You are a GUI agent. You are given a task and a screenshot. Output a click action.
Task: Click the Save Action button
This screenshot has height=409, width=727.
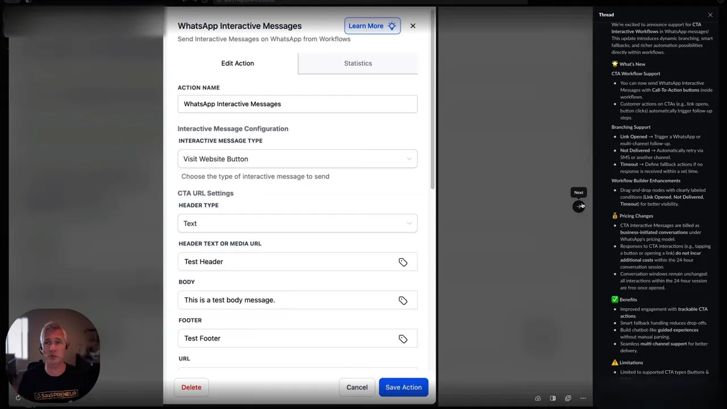403,387
